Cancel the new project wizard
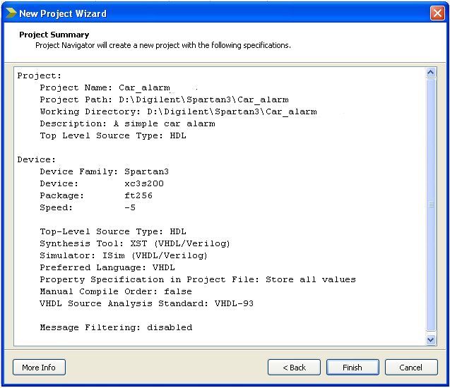Viewport: 450px width, 388px height. pos(410,368)
